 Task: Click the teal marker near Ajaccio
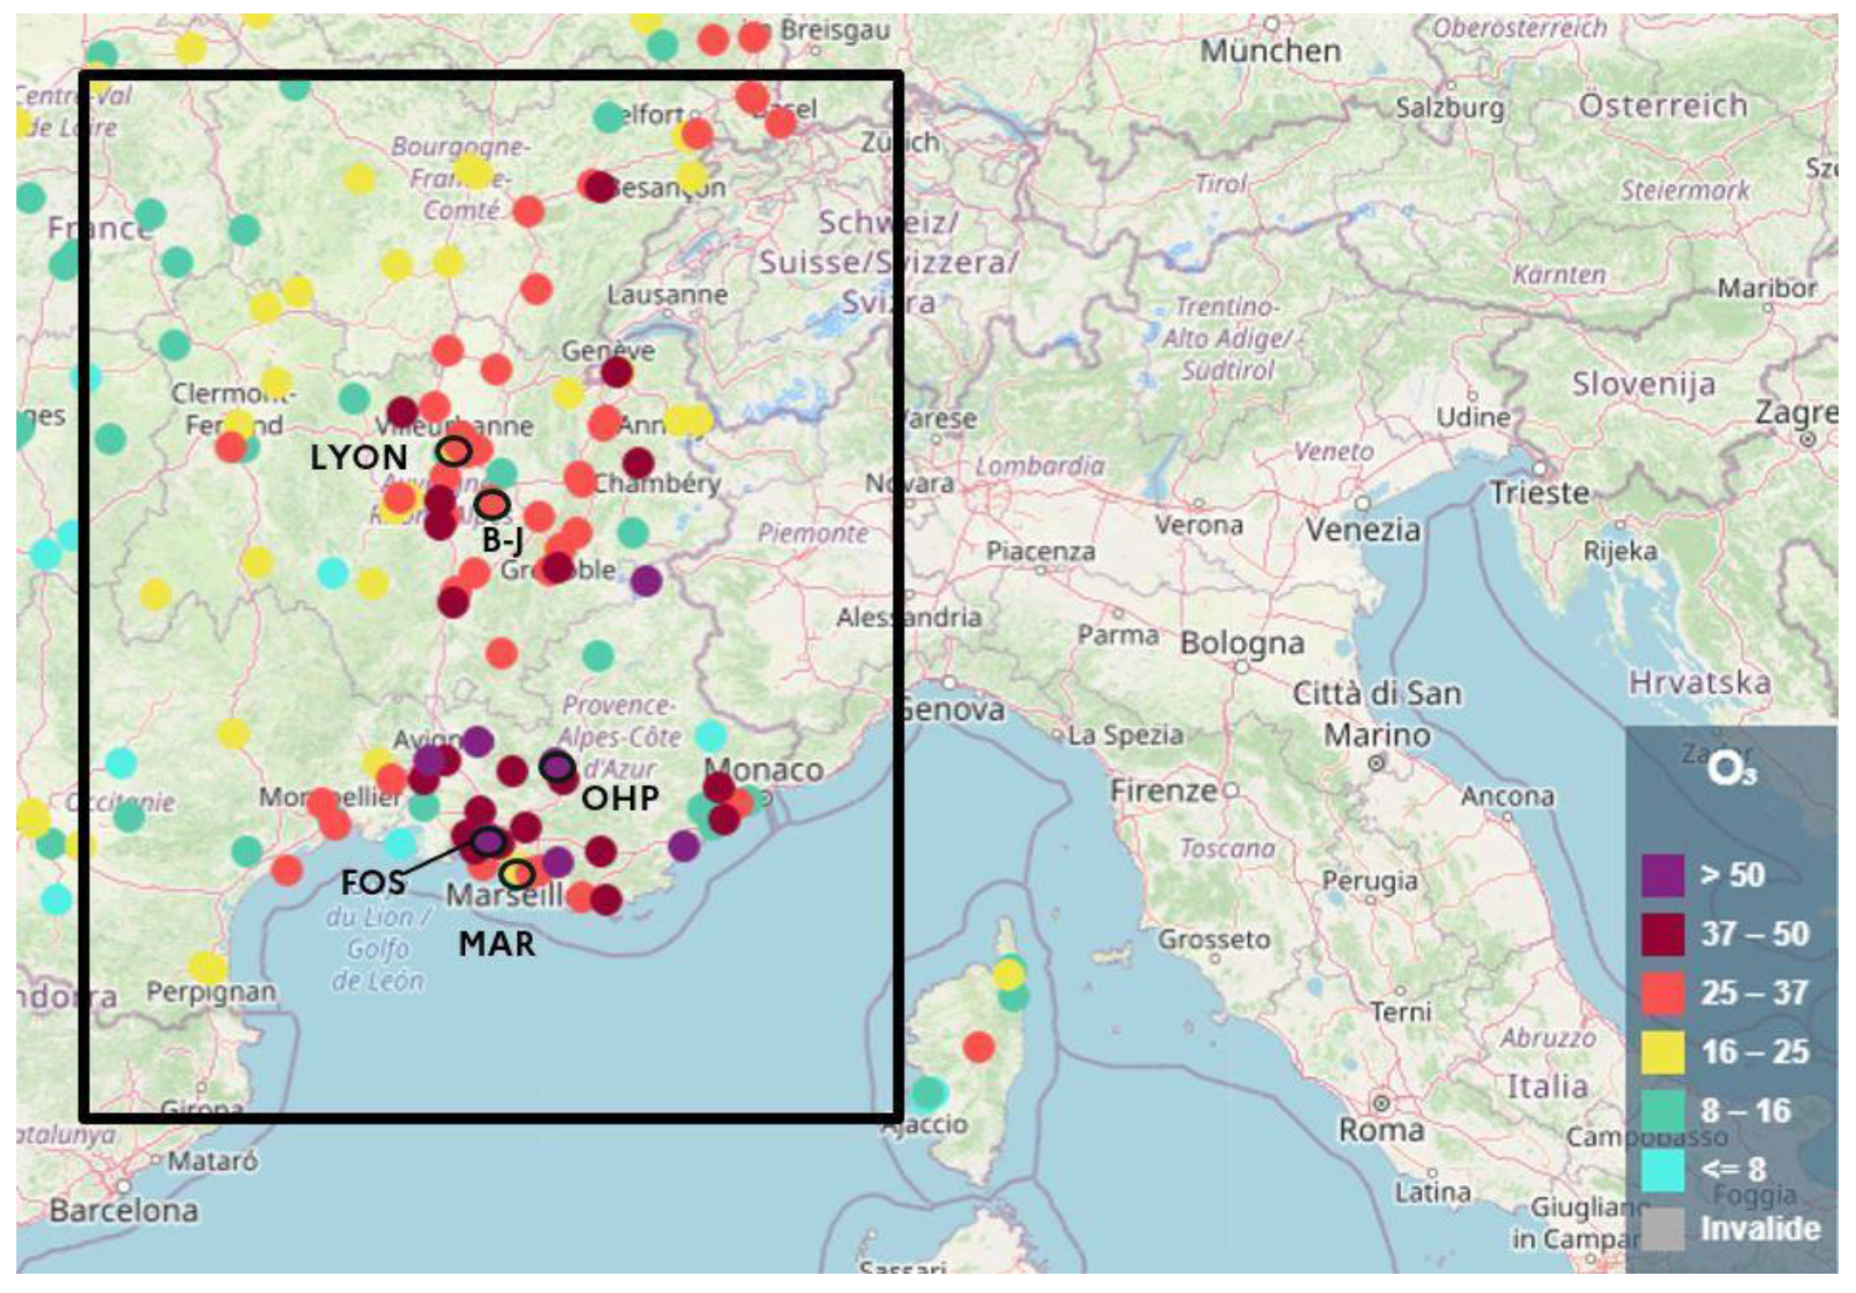click(928, 1093)
